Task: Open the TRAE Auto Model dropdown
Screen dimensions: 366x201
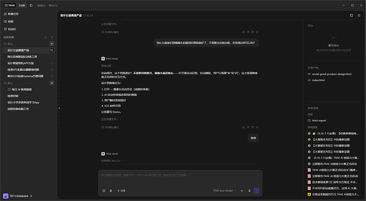Action: tap(224, 191)
